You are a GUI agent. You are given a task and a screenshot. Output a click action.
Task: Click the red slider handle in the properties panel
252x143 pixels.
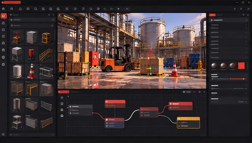coord(244,79)
